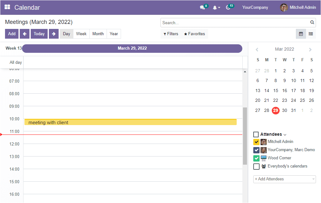Switch to list view icon

(311, 34)
